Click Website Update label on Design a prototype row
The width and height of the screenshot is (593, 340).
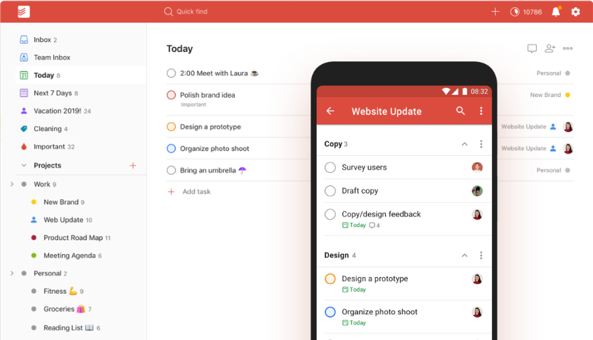click(x=524, y=127)
